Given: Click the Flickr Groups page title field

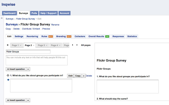Looking at the screenshot, I should (x=28, y=52).
